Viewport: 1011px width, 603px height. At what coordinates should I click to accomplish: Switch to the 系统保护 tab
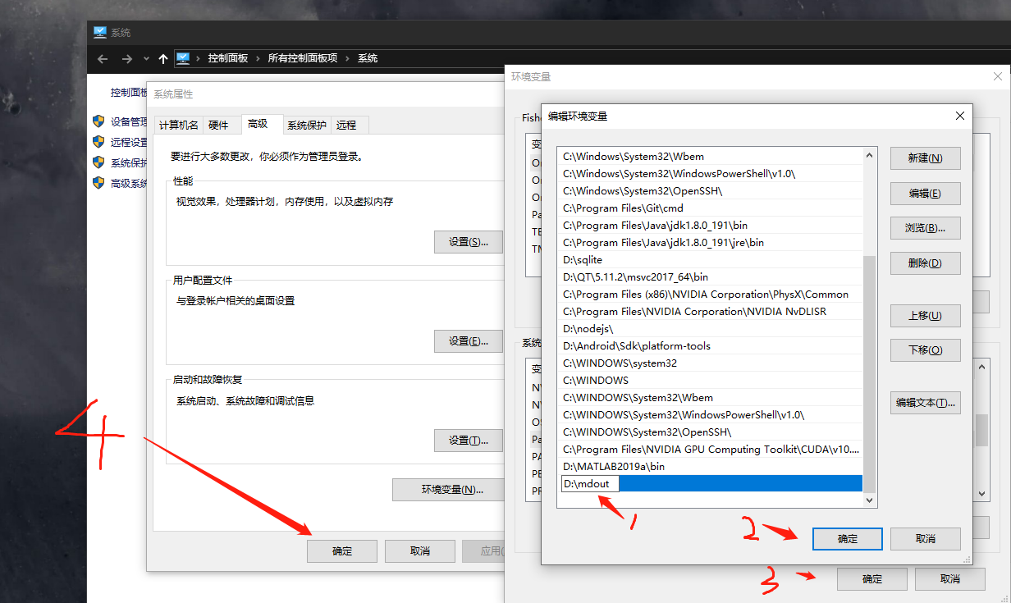pyautogui.click(x=307, y=125)
